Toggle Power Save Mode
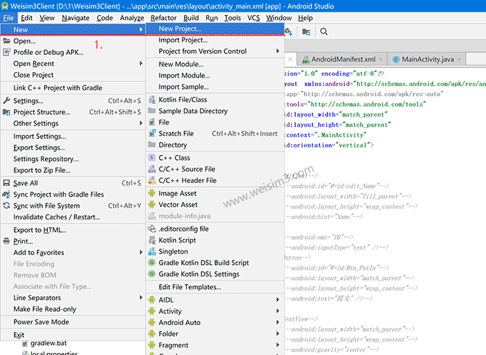The width and height of the screenshot is (486, 355). [x=41, y=322]
